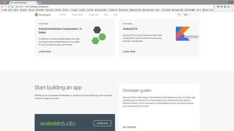Click the Android Studio DOWNLOAD button
This screenshot has width=234, height=131.
[102, 123]
